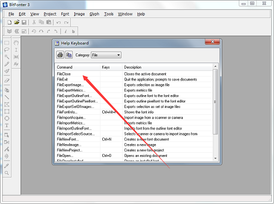Close the Help Keyboard dialog
Viewport: 274px width, 204px height.
coord(212,42)
